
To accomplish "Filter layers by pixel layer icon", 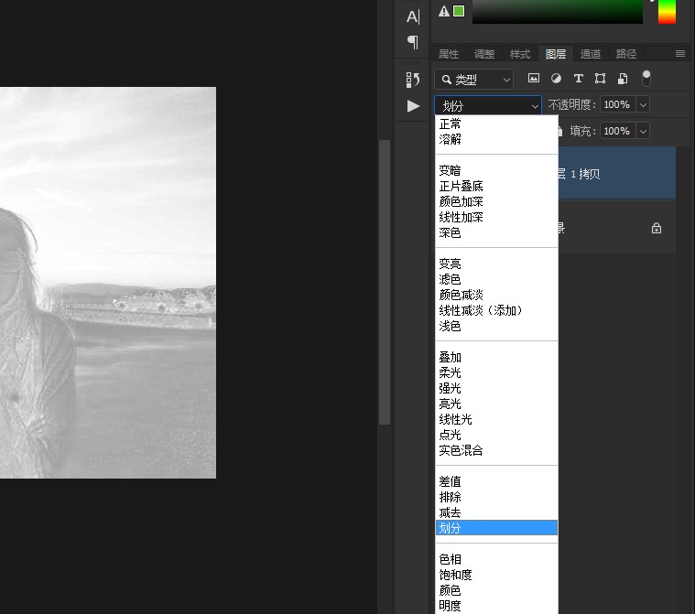I will [x=534, y=80].
